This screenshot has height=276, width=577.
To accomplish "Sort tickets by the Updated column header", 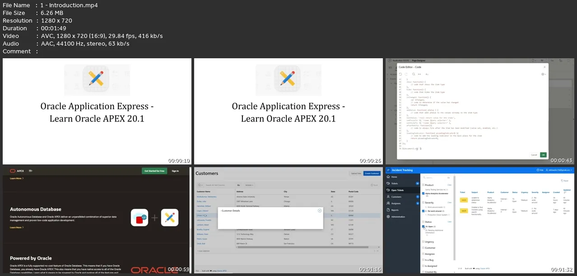I will coord(567,191).
